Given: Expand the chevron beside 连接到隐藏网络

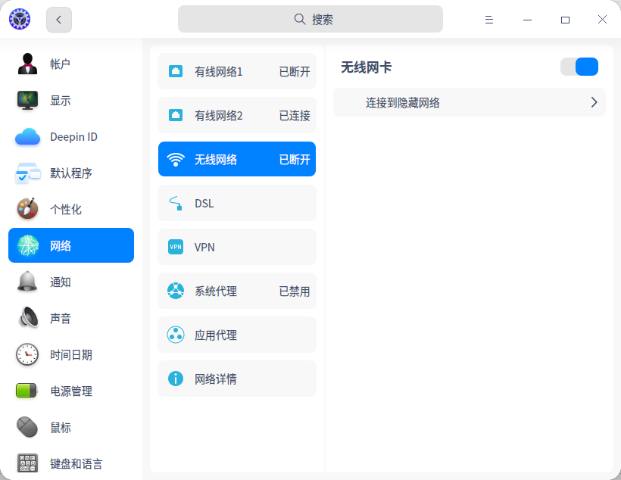Looking at the screenshot, I should pyautogui.click(x=594, y=102).
